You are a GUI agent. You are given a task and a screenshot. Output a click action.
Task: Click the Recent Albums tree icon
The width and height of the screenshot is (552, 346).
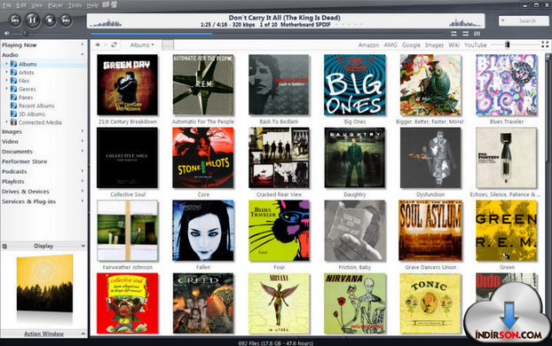tap(13, 106)
